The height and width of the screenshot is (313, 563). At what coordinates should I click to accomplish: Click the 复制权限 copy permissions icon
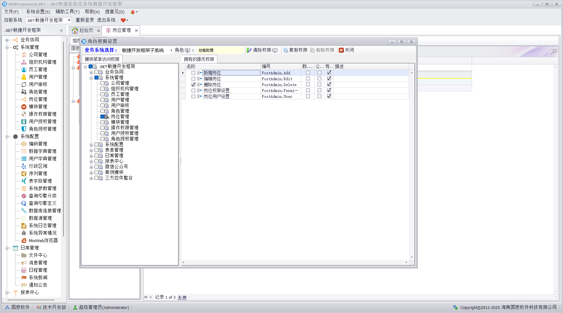[x=286, y=50]
